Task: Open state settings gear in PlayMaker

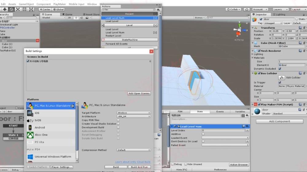Action: 247,115
